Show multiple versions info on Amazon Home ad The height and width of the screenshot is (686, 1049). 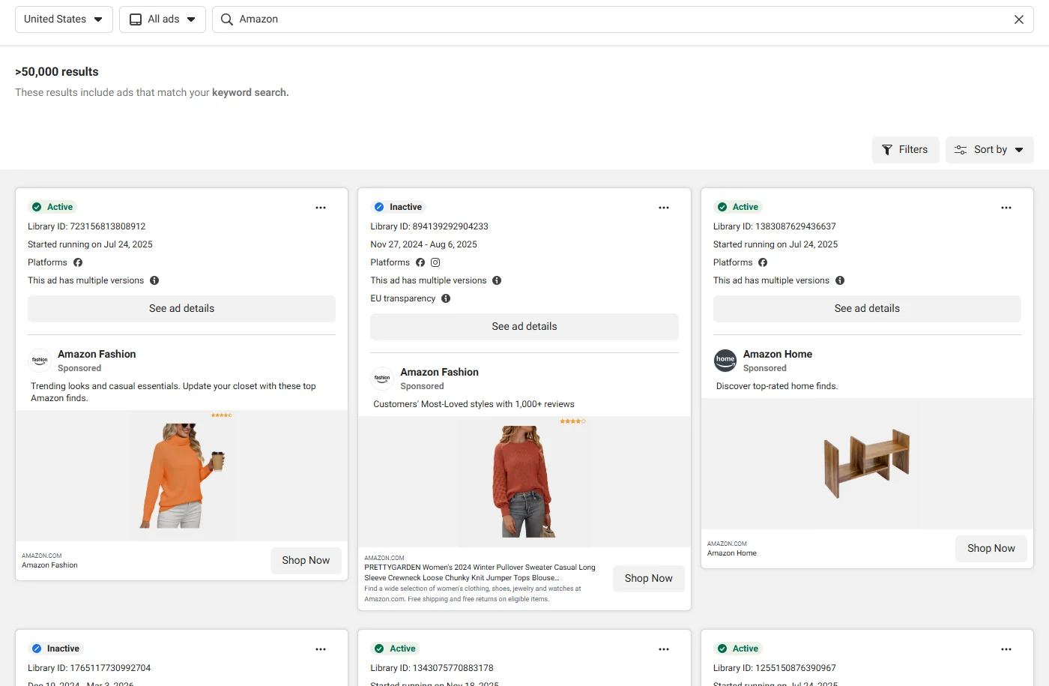840,280
